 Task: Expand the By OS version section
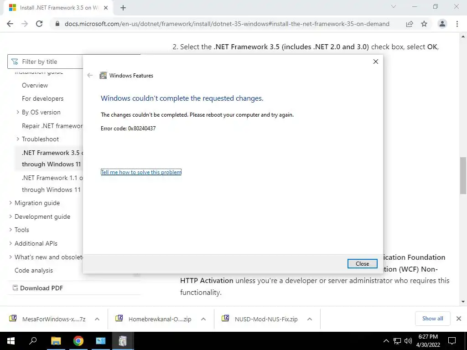(x=18, y=112)
